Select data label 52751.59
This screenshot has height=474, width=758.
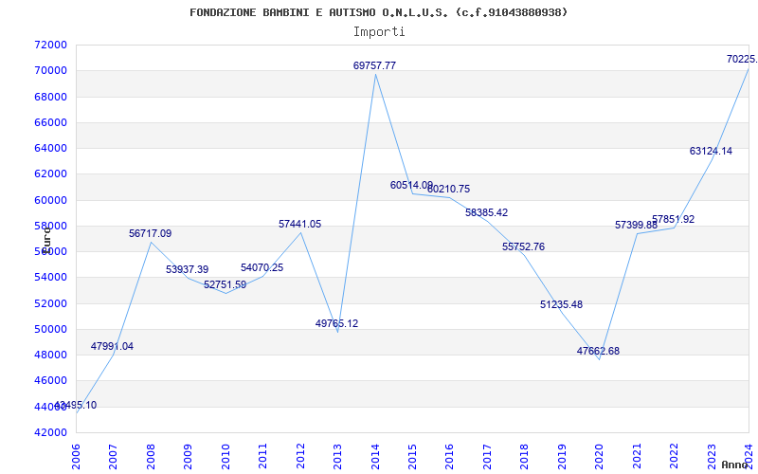pyautogui.click(x=225, y=284)
